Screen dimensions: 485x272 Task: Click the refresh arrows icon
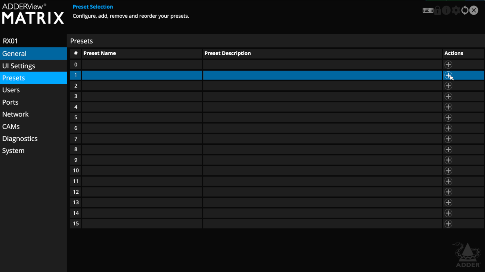(465, 10)
